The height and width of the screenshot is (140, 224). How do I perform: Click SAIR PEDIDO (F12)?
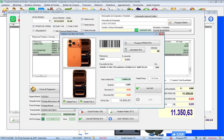123,119
